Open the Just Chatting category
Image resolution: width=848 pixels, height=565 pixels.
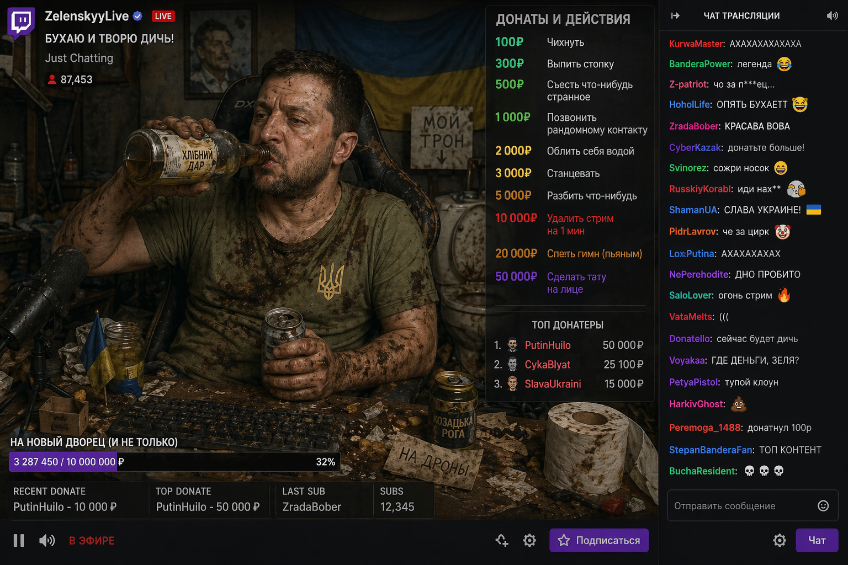click(79, 58)
